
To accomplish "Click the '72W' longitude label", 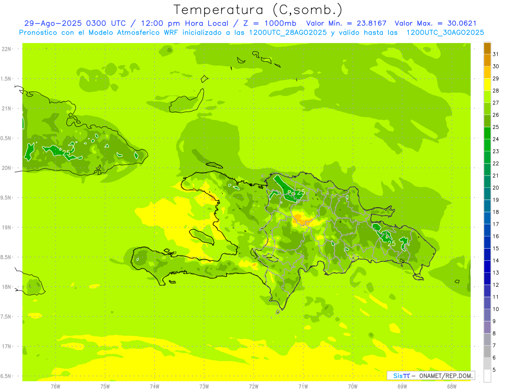I will click(x=254, y=387).
